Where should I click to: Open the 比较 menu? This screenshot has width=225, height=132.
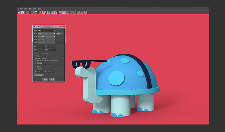coord(34,9)
